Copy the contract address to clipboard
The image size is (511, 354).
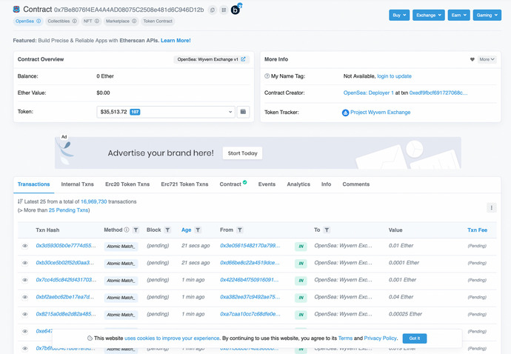[x=213, y=10]
